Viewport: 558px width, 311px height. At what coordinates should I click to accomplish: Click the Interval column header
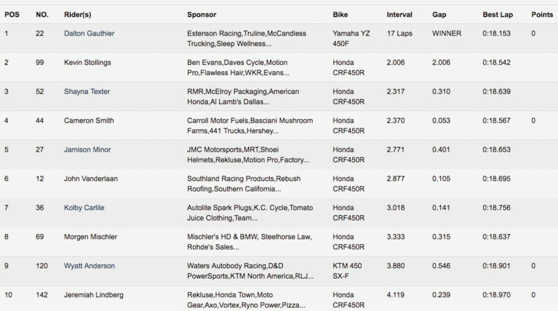[400, 14]
